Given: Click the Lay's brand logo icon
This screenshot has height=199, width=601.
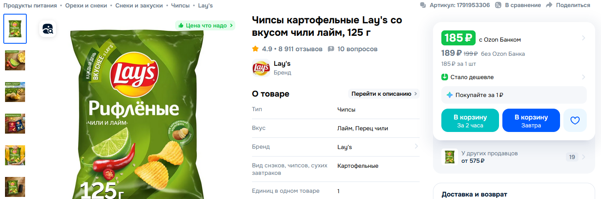Looking at the screenshot, I should pyautogui.click(x=261, y=68).
